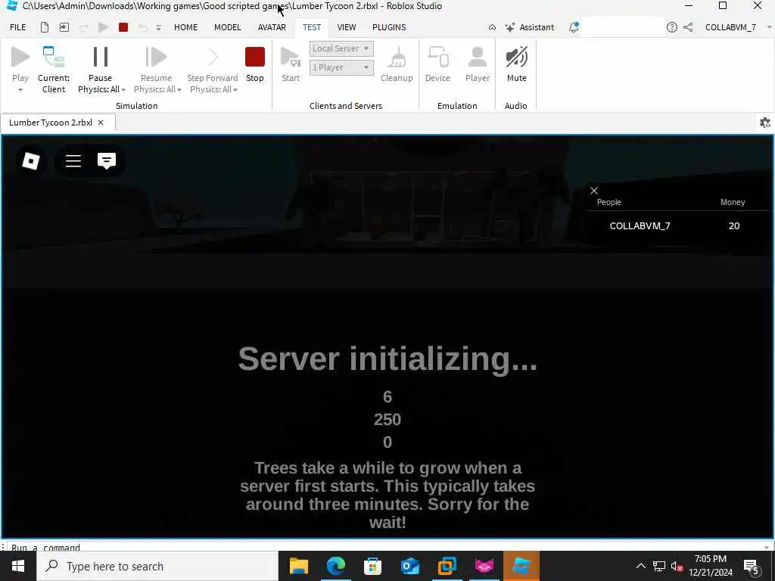Pause Physics with the pause icon

click(101, 57)
